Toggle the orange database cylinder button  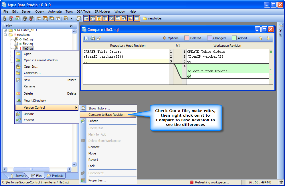pyautogui.click(x=99, y=18)
